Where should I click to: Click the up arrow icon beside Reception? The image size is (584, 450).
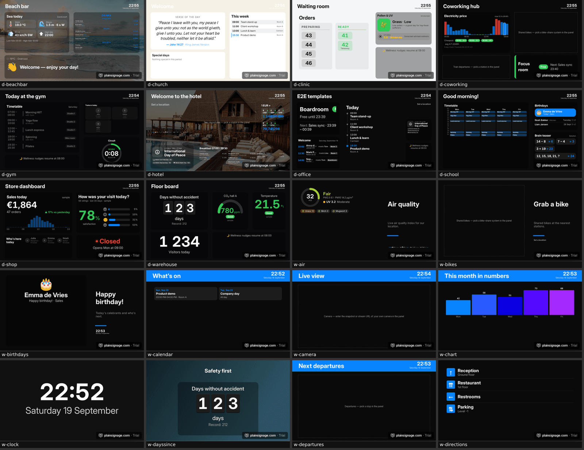451,372
